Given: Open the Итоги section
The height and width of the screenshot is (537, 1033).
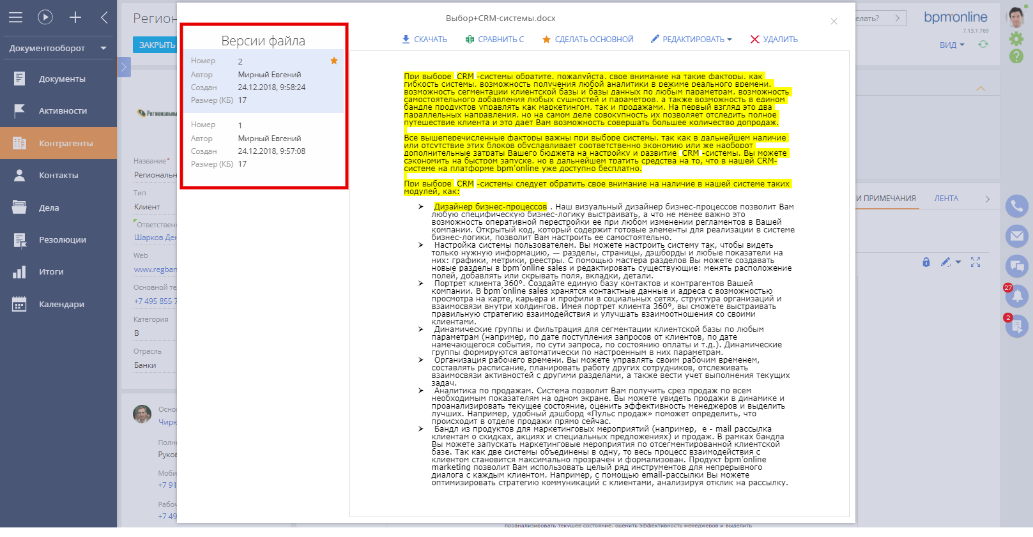Looking at the screenshot, I should (x=58, y=271).
